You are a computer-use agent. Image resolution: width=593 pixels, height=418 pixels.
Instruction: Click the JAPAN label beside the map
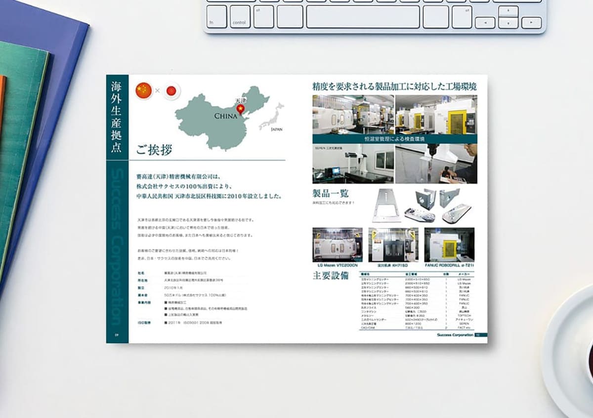[x=277, y=129]
